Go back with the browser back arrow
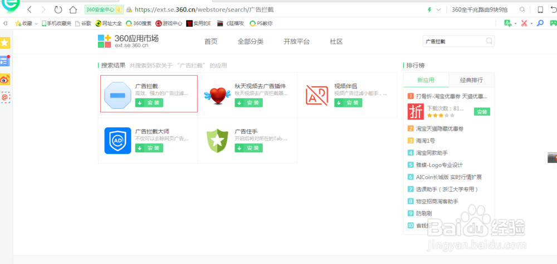The image size is (557, 264). tap(30, 9)
